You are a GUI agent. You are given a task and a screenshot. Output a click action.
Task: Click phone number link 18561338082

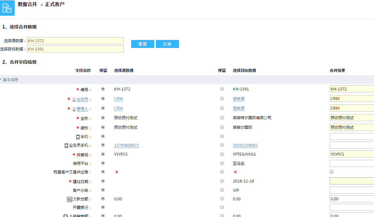(246, 145)
